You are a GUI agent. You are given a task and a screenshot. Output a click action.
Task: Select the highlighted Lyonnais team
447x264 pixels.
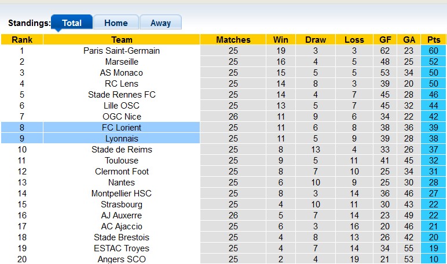pos(122,139)
